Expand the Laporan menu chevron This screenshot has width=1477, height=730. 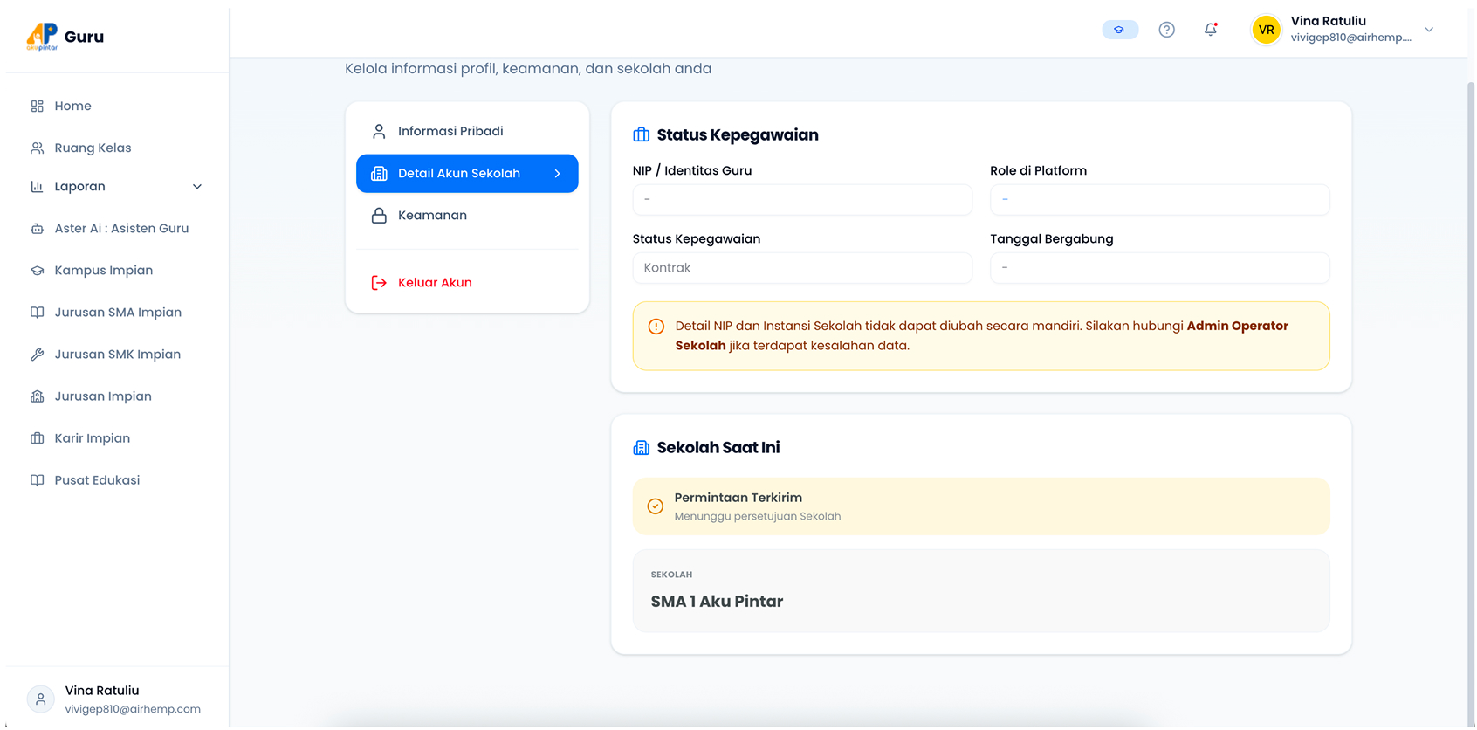[x=197, y=187]
